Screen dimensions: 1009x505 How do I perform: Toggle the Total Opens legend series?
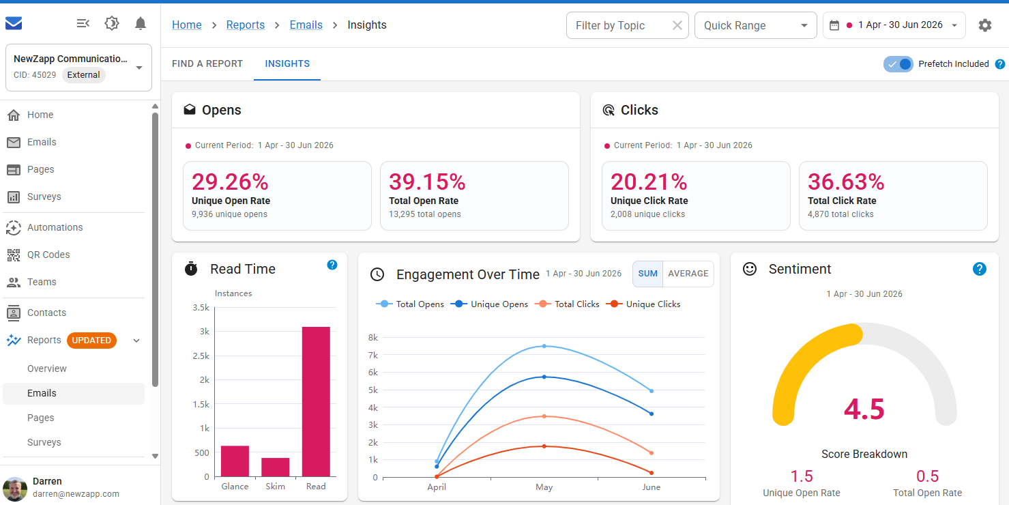(410, 304)
